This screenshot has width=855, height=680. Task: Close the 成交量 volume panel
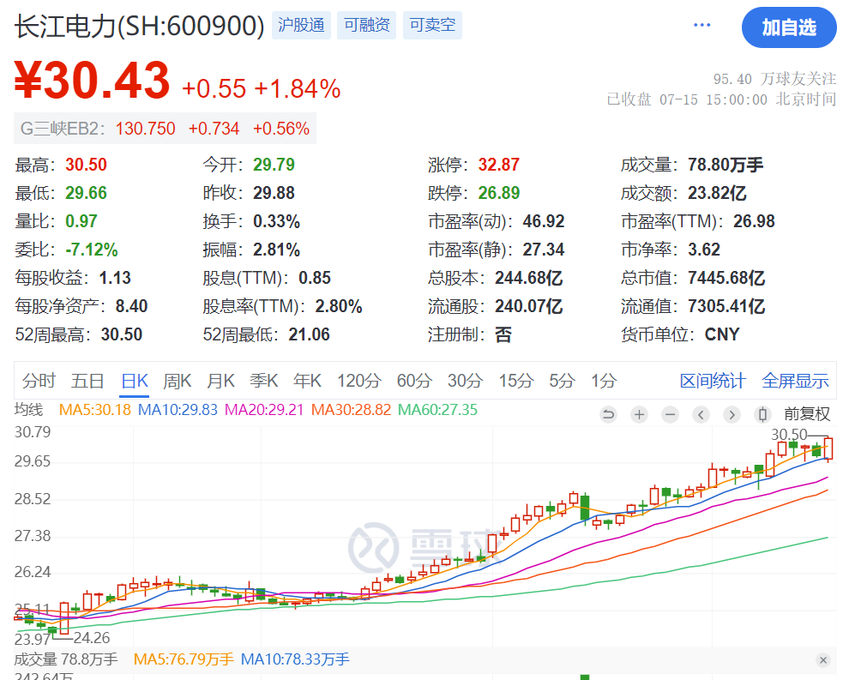[823, 659]
